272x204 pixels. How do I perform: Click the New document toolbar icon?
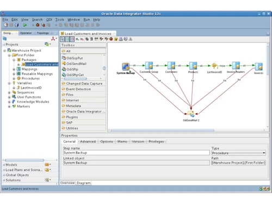pos(6,25)
